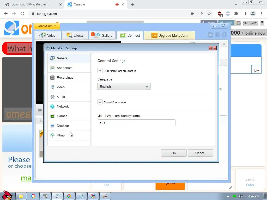
Task: Click the Esc button on Omegle page
Action: (107, 186)
